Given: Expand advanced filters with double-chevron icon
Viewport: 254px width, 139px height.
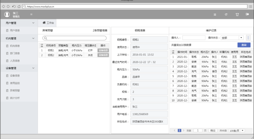Looking at the screenshot, I should 248,38.
